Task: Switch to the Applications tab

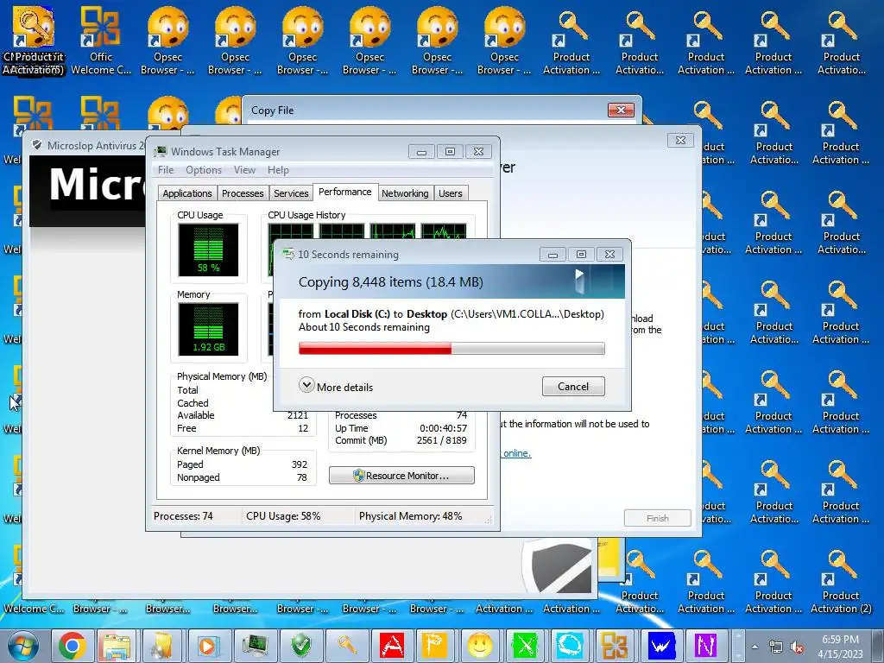Action: (187, 193)
